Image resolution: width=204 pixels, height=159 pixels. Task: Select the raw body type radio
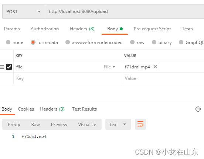(132, 42)
